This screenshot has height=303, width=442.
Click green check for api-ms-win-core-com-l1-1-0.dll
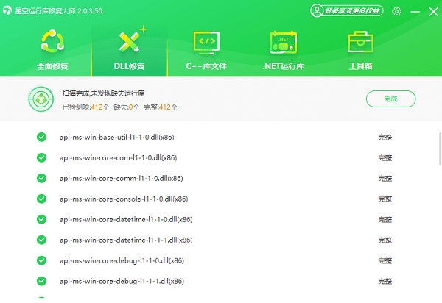(41, 157)
